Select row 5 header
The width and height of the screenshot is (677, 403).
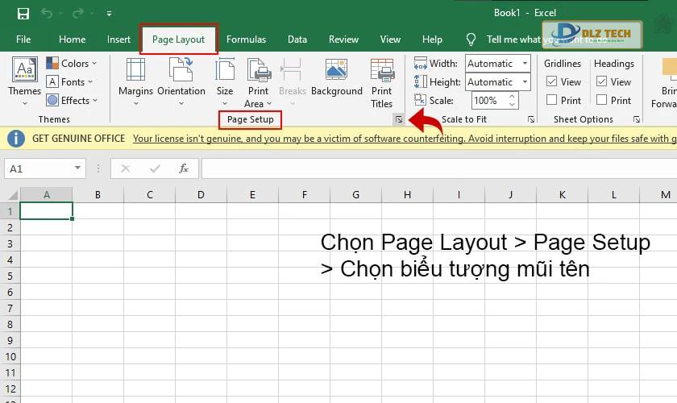(10, 276)
